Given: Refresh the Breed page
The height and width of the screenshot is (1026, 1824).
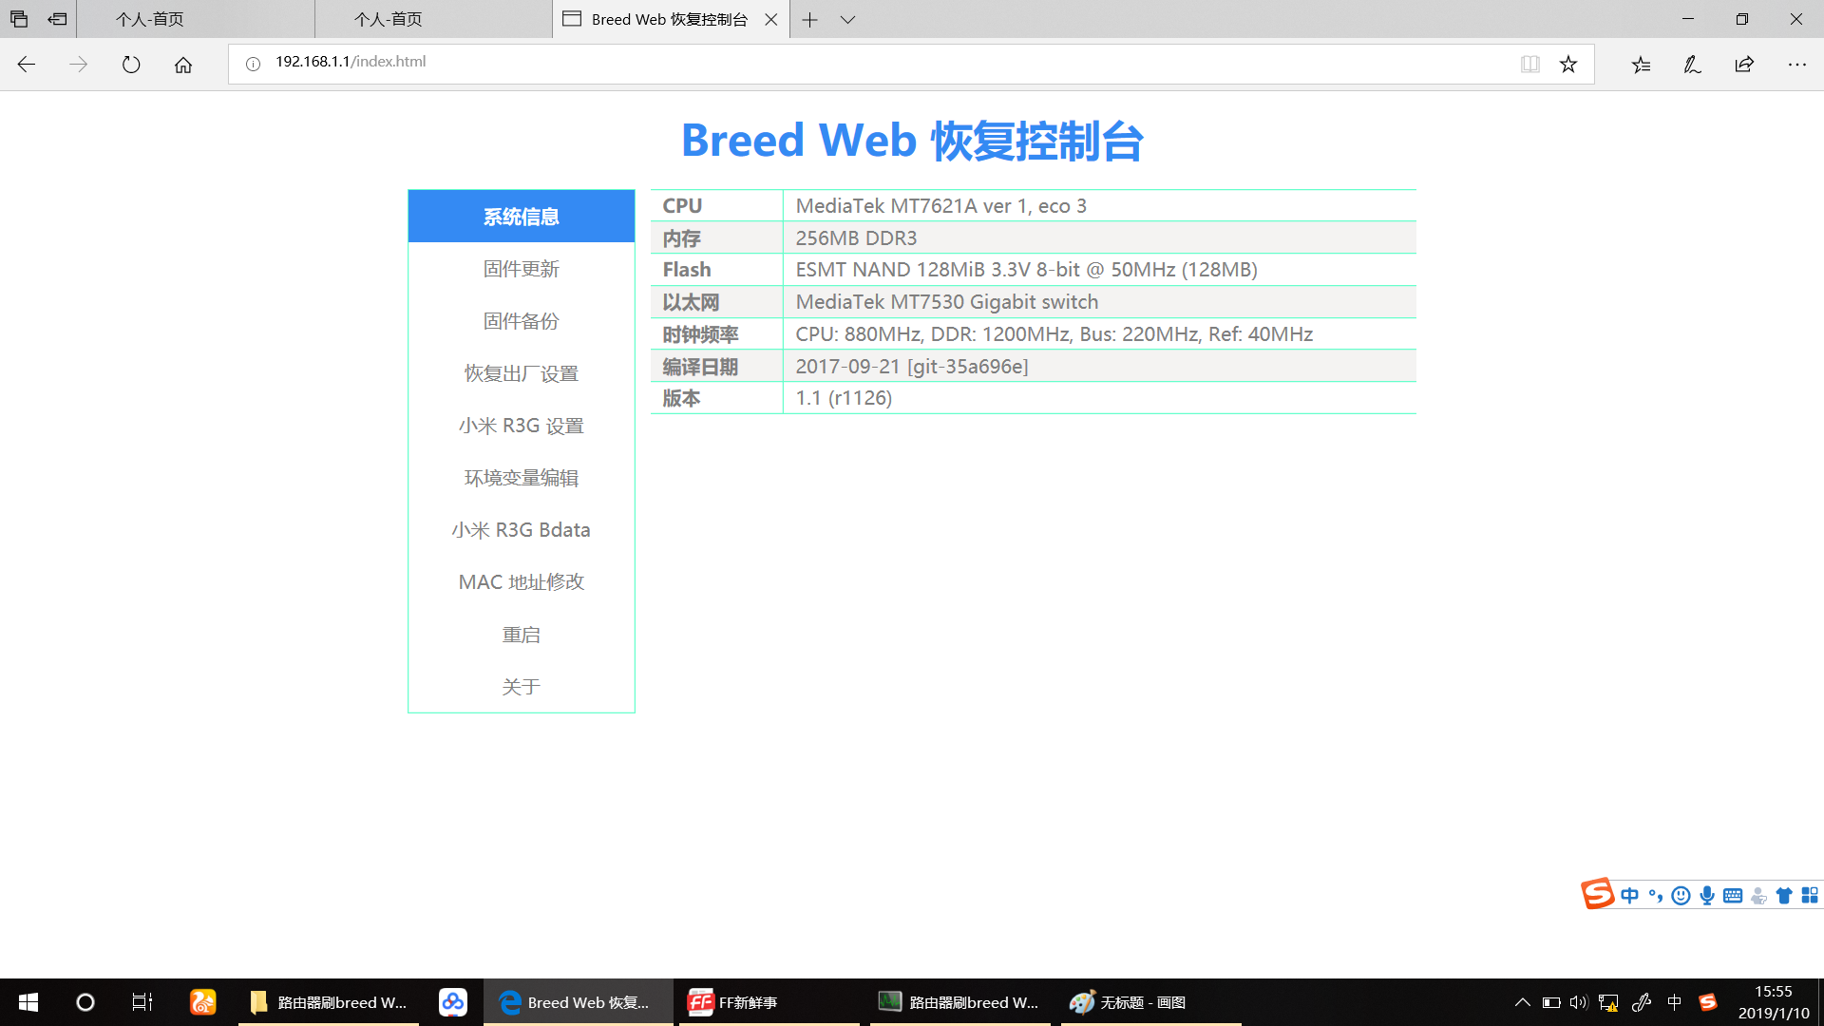Looking at the screenshot, I should (131, 65).
